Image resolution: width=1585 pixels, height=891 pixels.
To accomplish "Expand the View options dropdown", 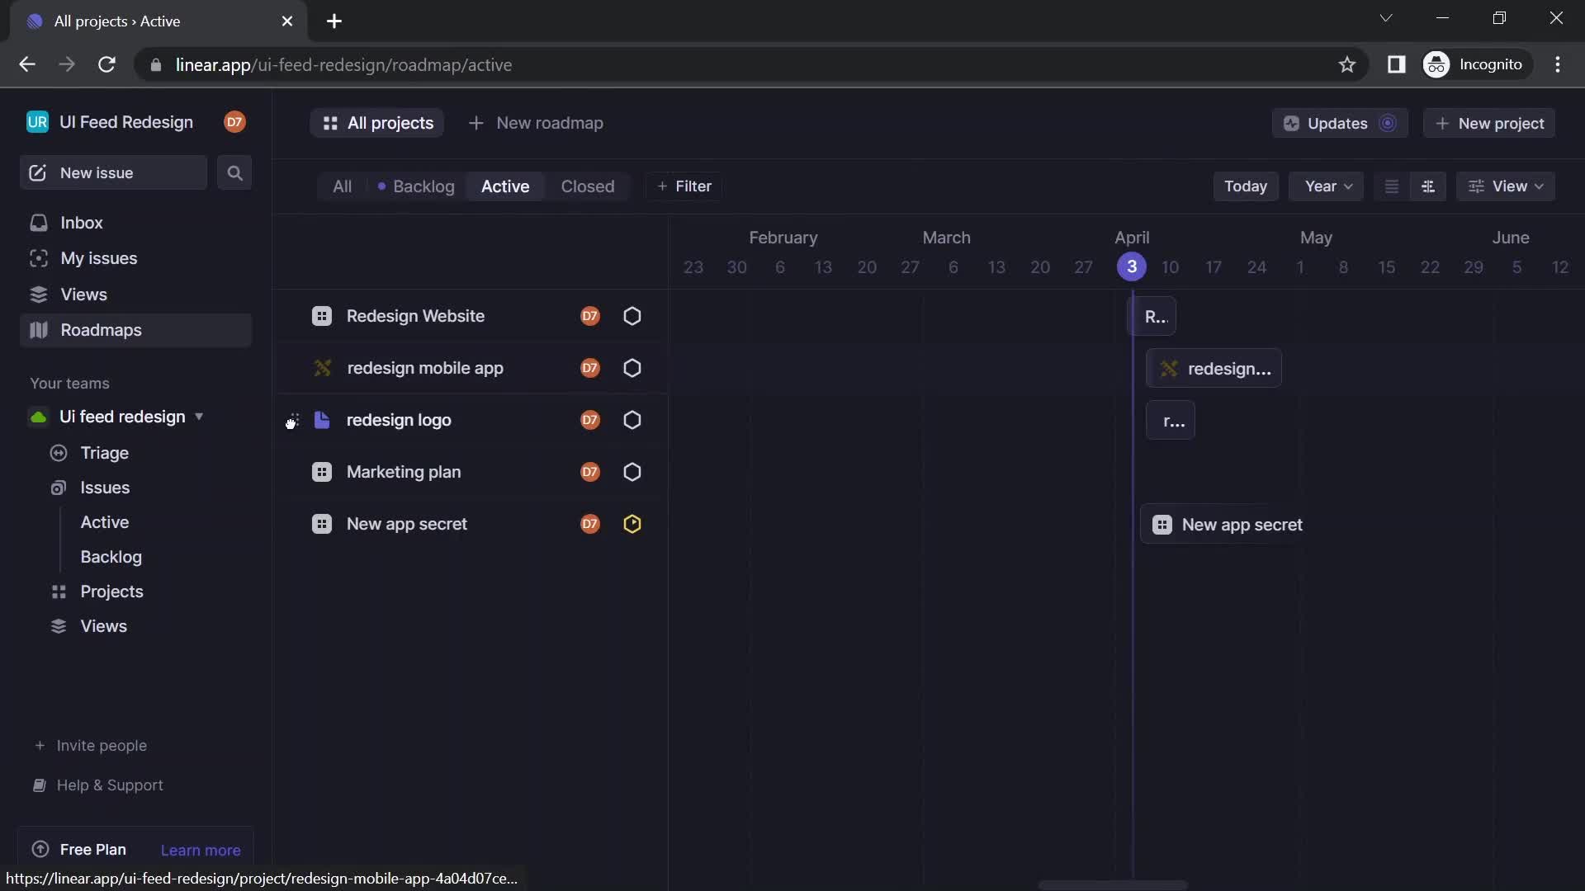I will (x=1507, y=185).
